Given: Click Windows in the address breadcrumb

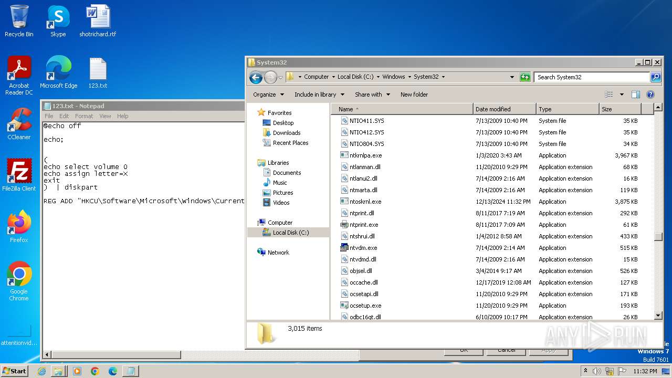Looking at the screenshot, I should pos(393,77).
